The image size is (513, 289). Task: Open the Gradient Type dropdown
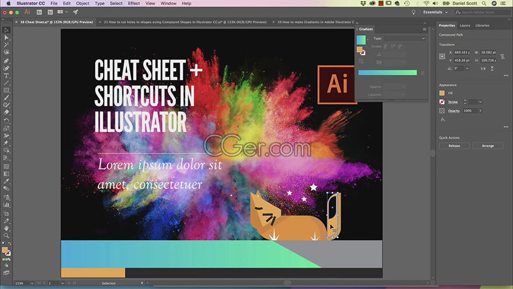[x=405, y=39]
